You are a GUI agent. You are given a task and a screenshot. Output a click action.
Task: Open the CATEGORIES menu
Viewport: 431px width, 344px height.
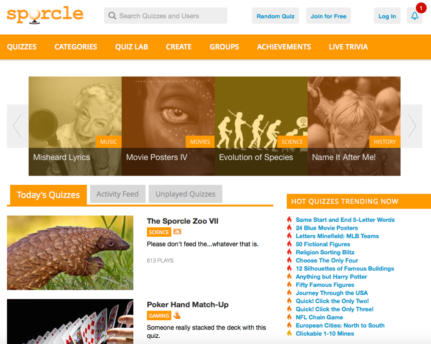pos(76,47)
